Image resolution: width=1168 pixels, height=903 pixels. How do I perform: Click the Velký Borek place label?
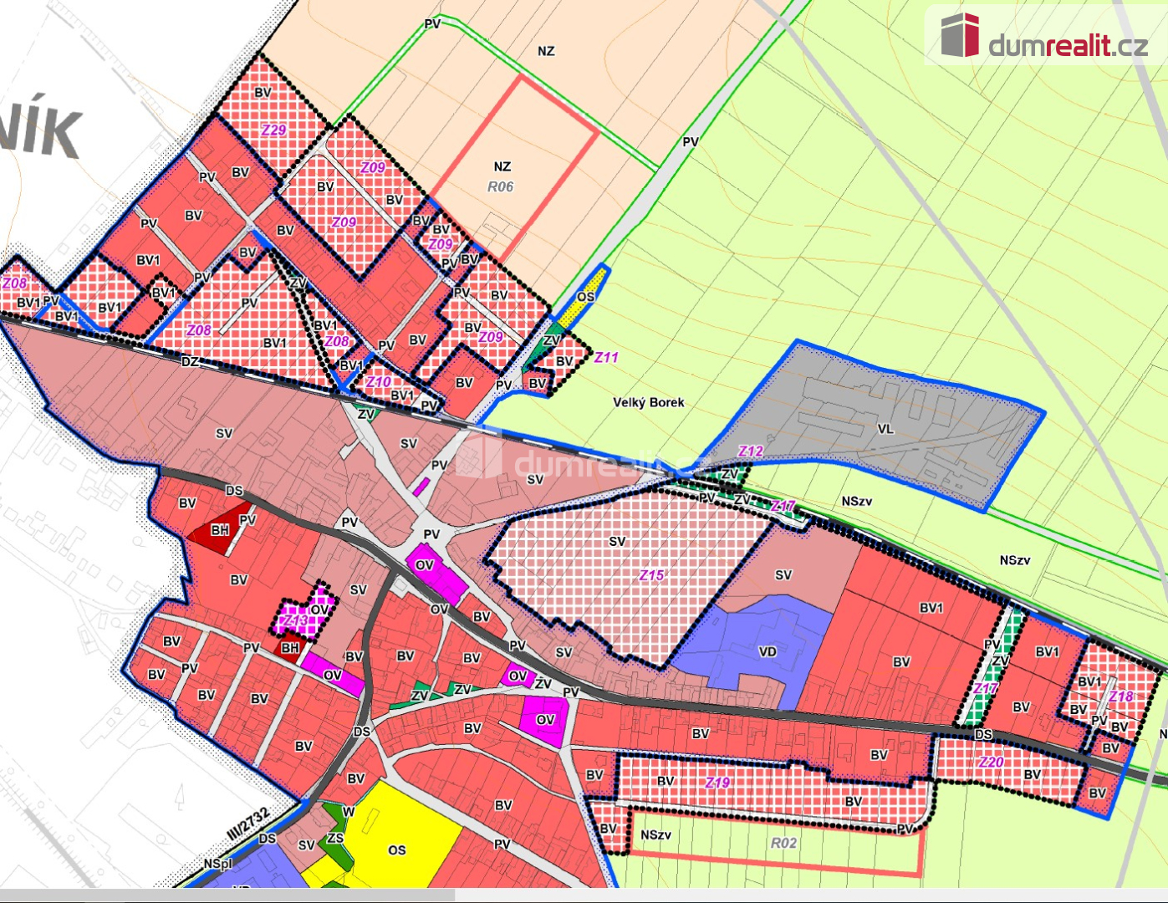point(648,402)
